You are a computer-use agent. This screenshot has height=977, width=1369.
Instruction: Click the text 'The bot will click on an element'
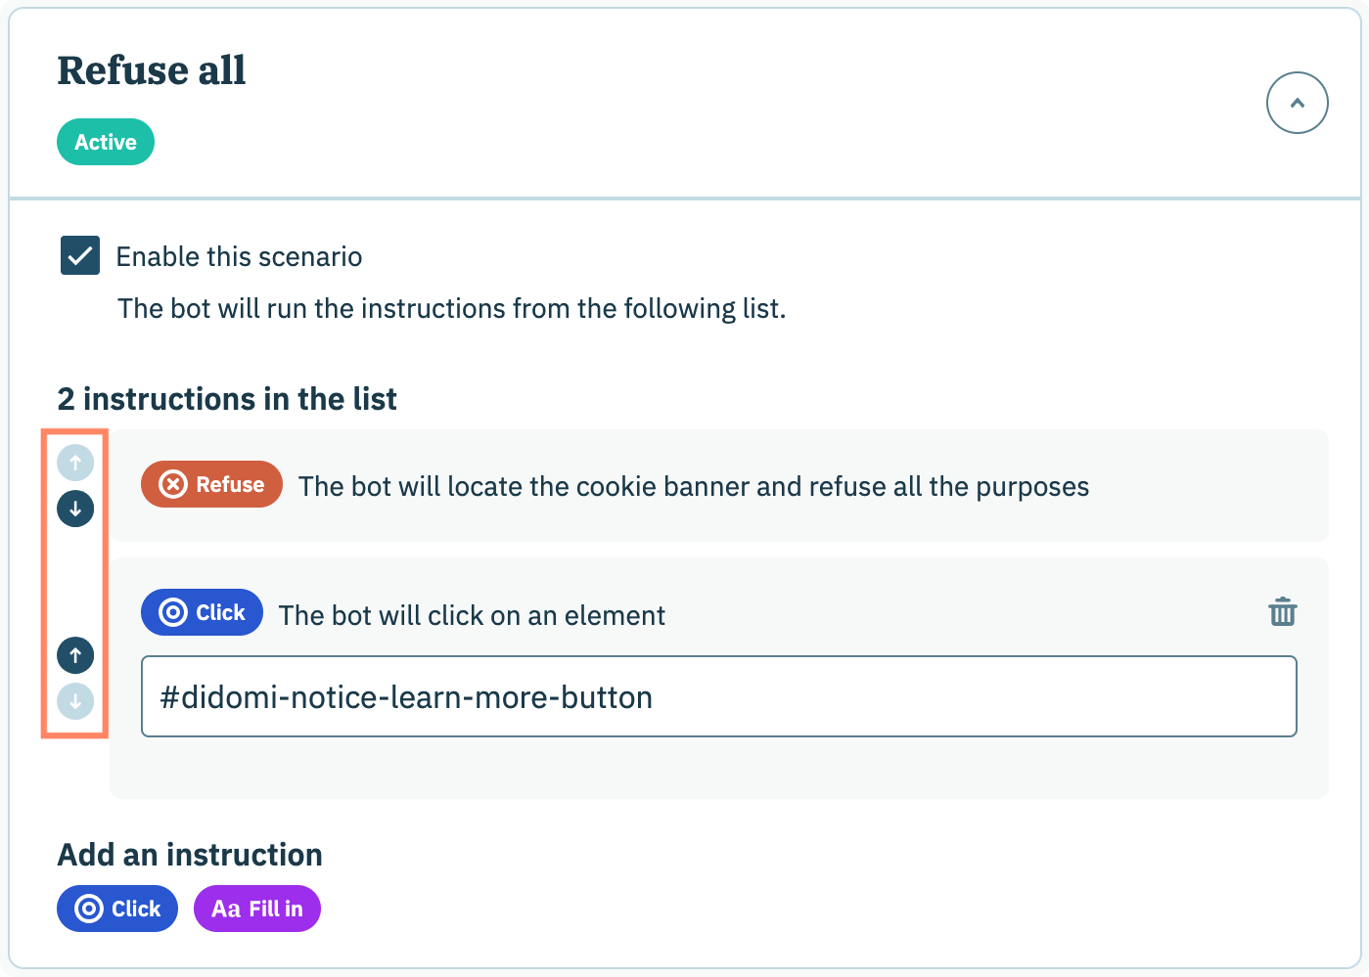tap(472, 615)
